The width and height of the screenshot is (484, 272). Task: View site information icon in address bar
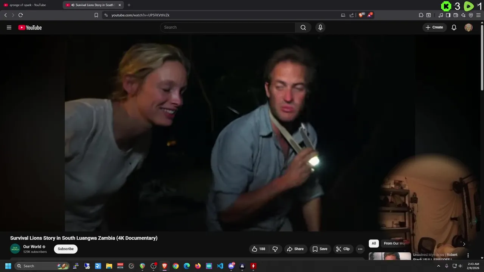tap(106, 15)
